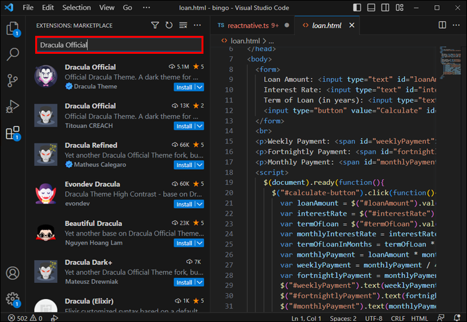Expand install options for Dracula Dark+
467x322 pixels.
pos(200,282)
